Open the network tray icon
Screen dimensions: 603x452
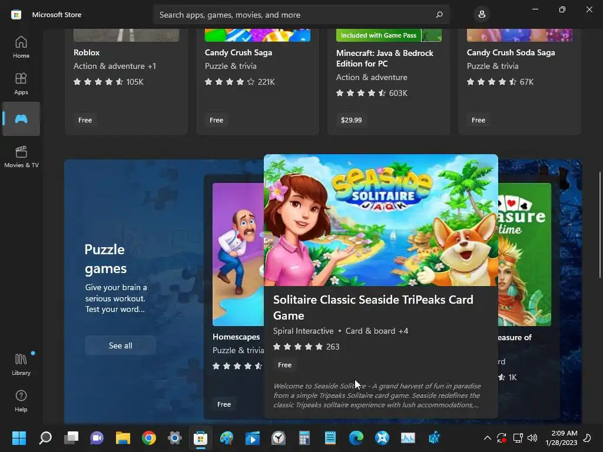(x=518, y=438)
